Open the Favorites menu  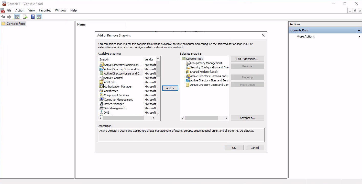[x=45, y=10]
